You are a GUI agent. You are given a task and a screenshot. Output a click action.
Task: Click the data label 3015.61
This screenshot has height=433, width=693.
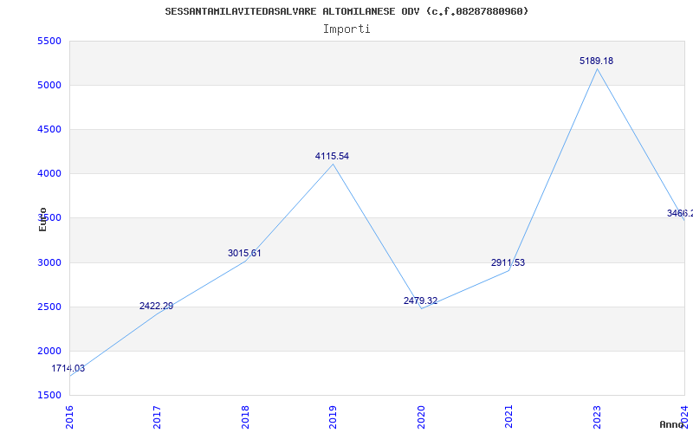coord(244,253)
